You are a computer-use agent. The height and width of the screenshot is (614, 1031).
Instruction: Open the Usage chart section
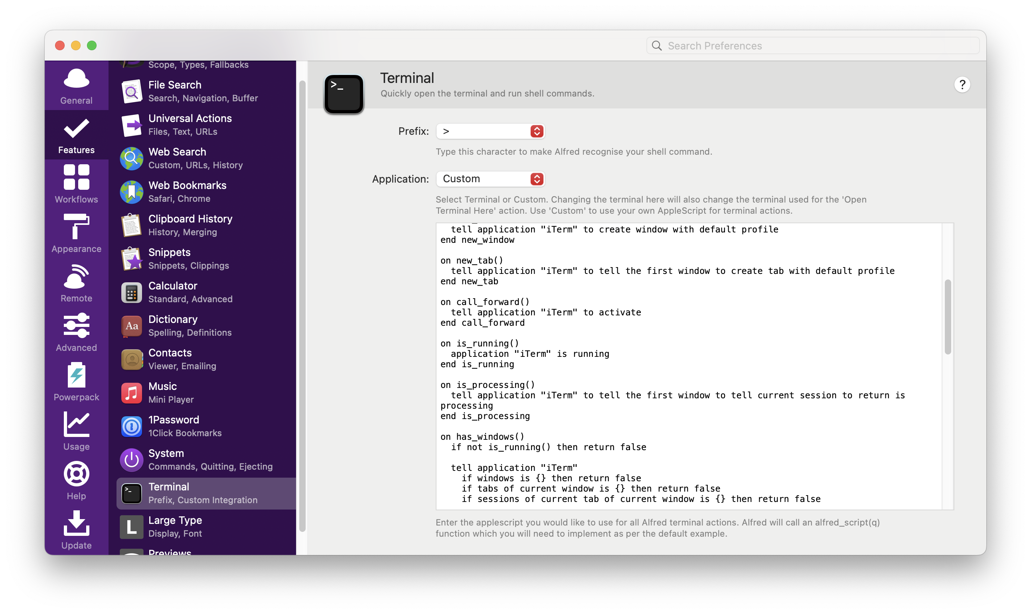pyautogui.click(x=76, y=431)
